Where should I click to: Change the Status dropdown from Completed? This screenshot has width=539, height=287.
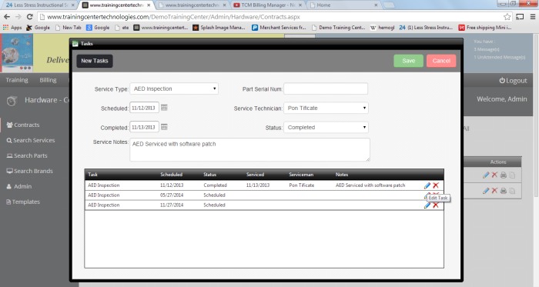(x=326, y=128)
